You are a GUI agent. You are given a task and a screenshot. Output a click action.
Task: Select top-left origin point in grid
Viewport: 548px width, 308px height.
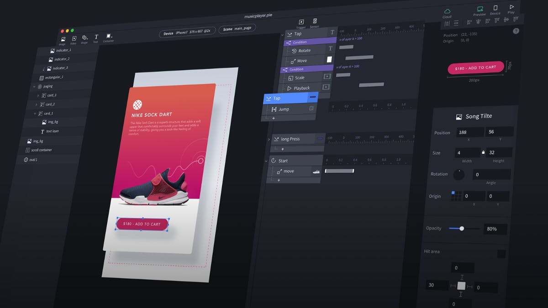click(453, 193)
